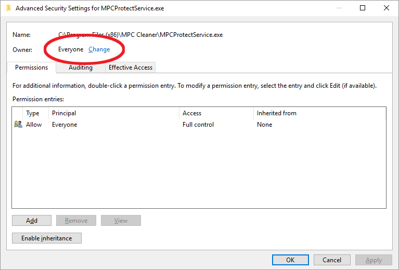Image resolution: width=399 pixels, height=270 pixels.
Task: Maximize the Advanced Security Settings window
Action: click(x=363, y=8)
